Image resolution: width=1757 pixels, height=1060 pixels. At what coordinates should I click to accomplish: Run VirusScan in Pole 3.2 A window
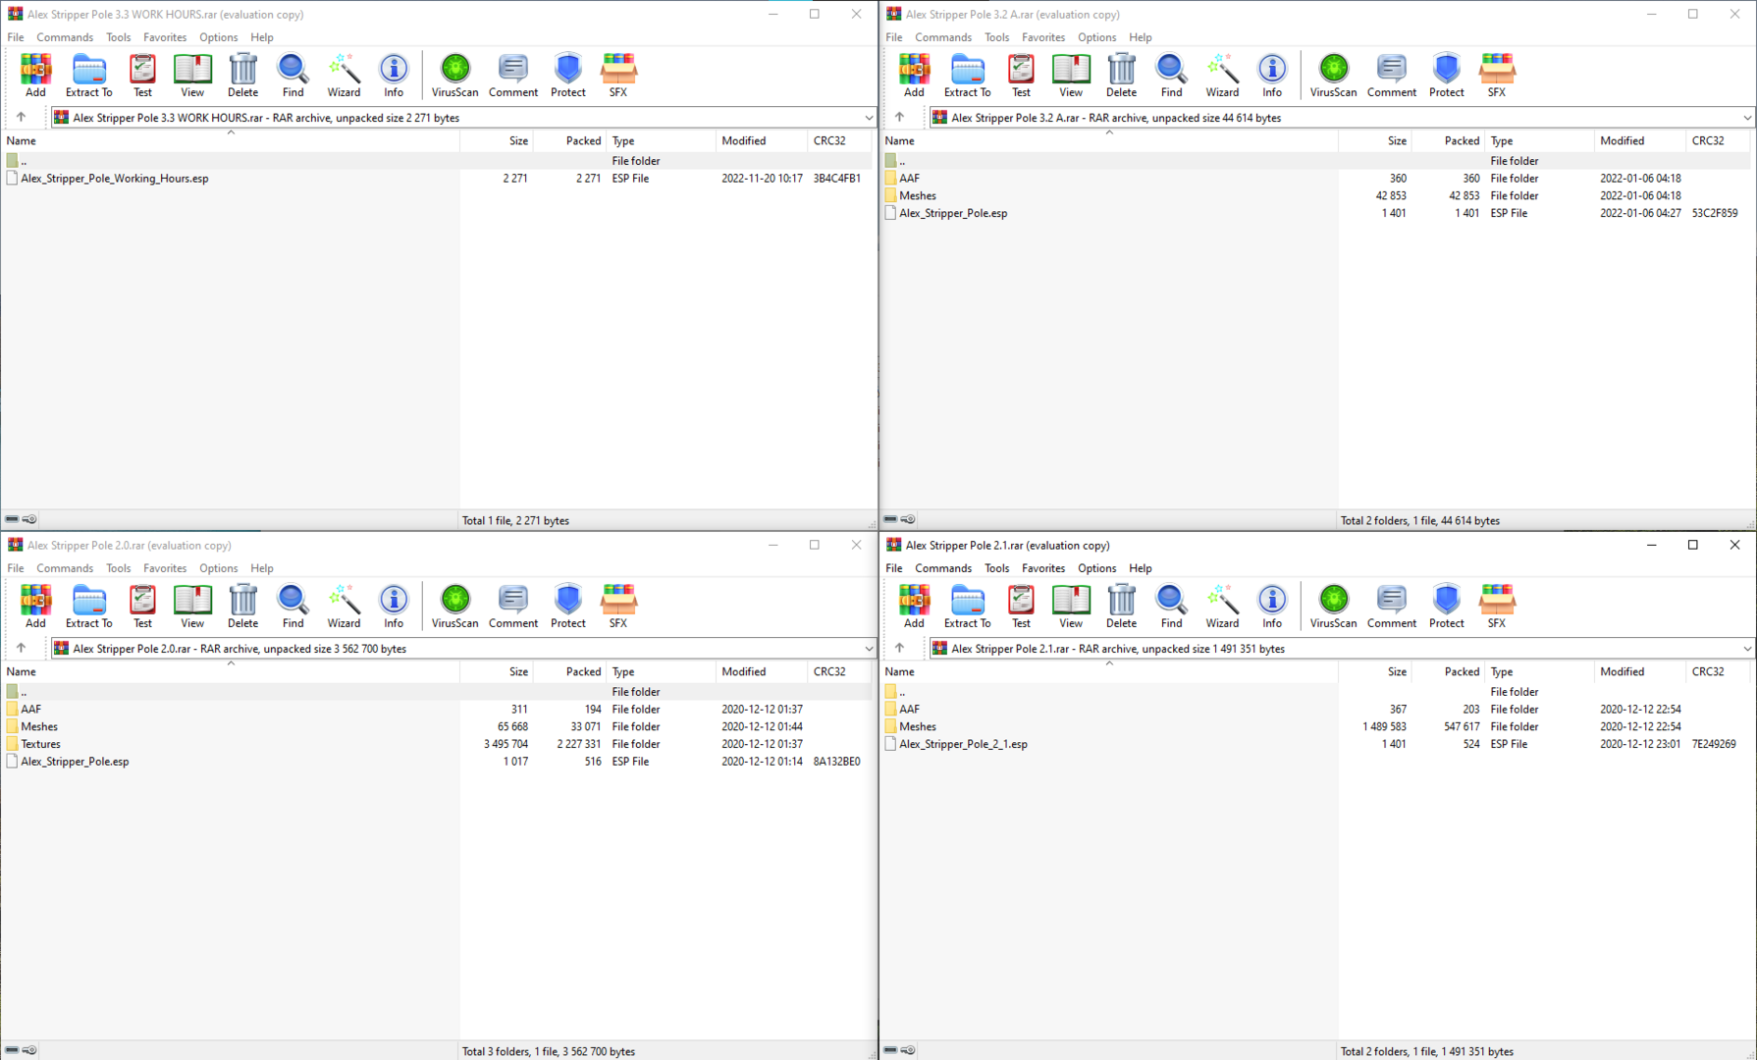coord(1333,76)
